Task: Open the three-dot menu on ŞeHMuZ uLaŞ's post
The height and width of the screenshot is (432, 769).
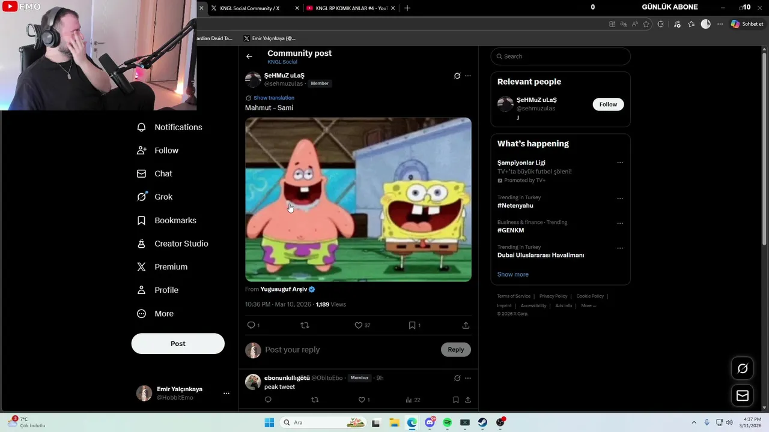Action: point(468,76)
